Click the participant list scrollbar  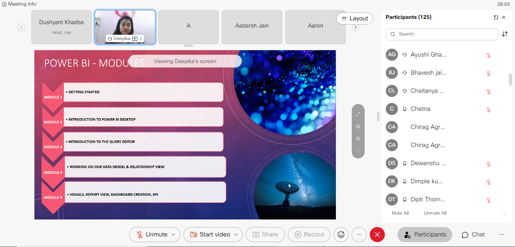[x=510, y=80]
